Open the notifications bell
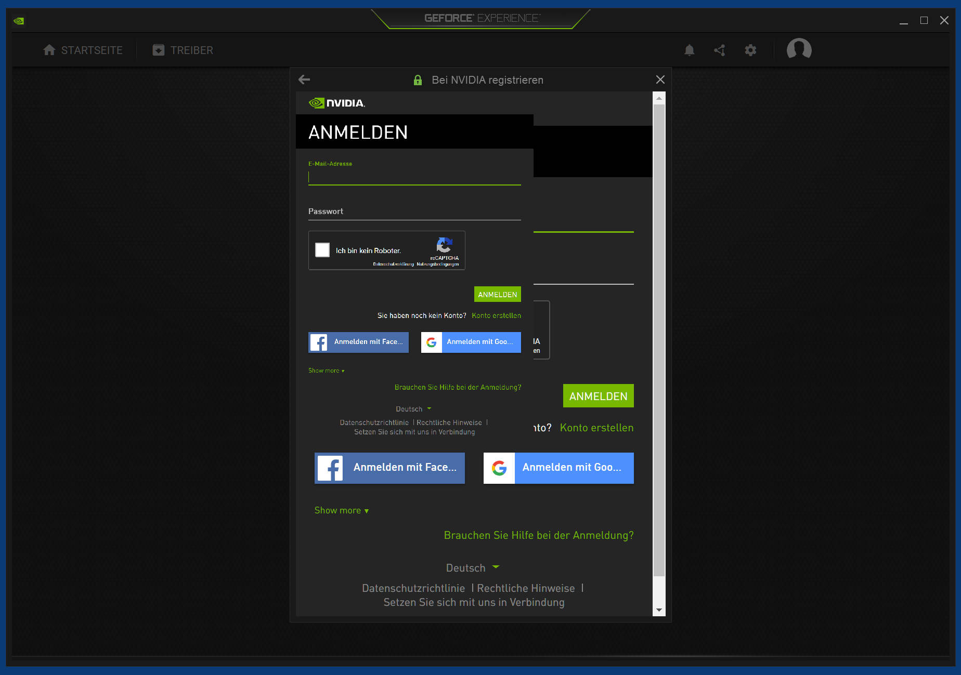 pos(690,50)
